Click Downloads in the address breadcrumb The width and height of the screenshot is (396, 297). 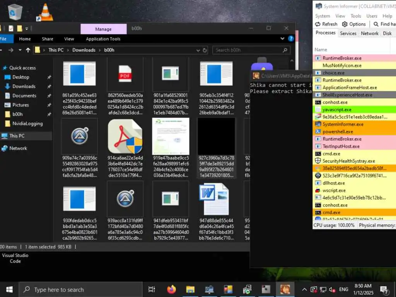click(x=84, y=50)
